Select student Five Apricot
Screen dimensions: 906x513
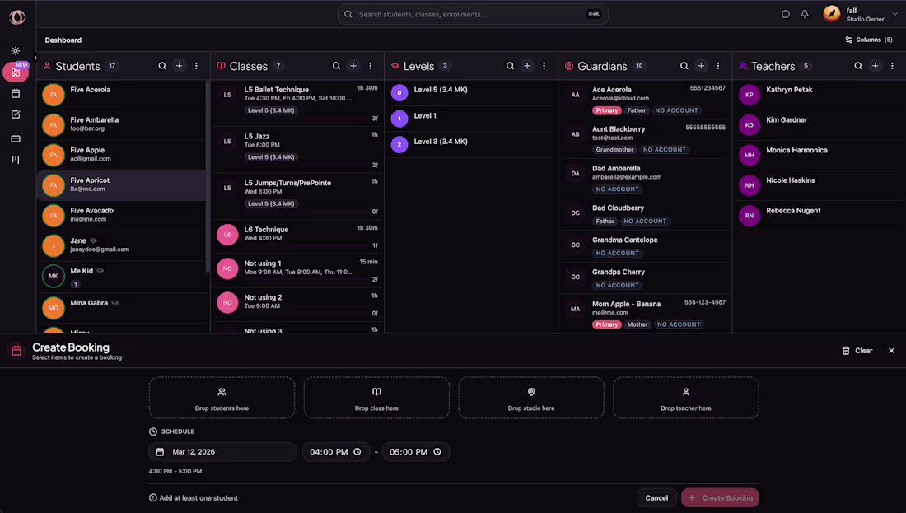pos(122,185)
